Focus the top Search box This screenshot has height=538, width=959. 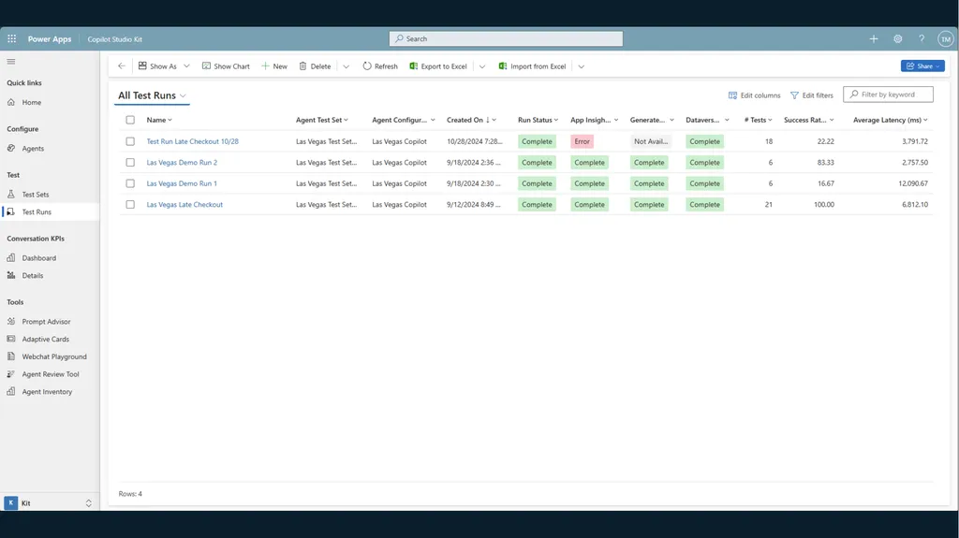506,38
